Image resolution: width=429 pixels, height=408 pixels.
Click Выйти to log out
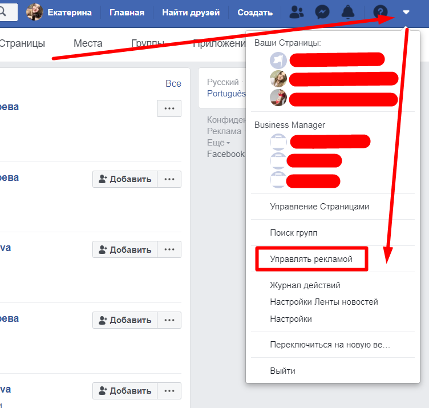pyautogui.click(x=282, y=371)
